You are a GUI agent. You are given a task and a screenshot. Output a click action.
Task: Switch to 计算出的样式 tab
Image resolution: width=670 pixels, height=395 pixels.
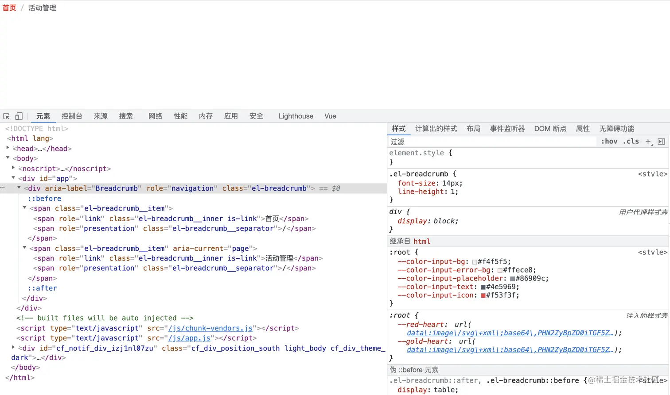pyautogui.click(x=436, y=129)
